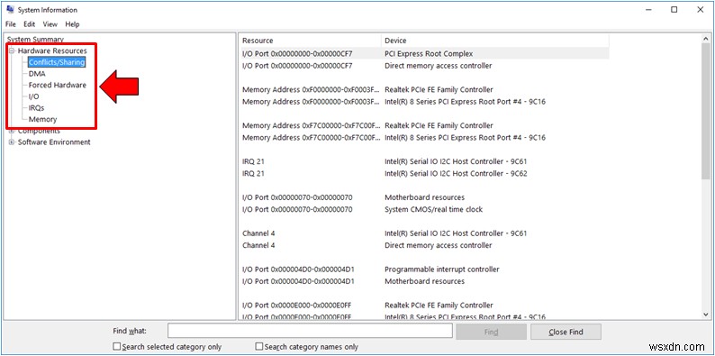Select the Memory category
715x356 pixels.
click(x=42, y=119)
